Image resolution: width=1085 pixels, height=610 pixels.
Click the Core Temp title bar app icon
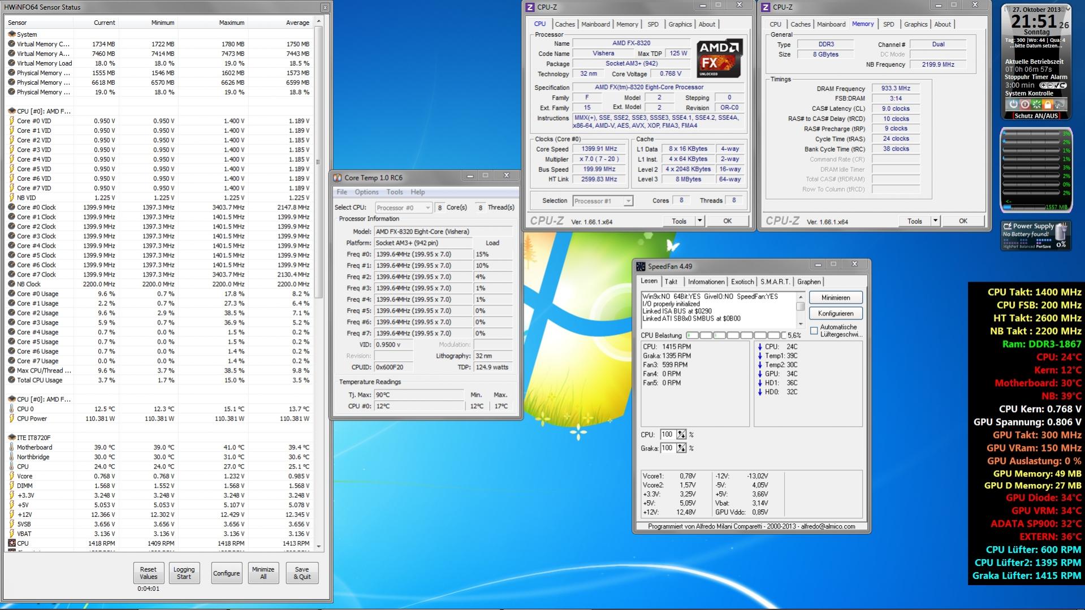point(338,178)
